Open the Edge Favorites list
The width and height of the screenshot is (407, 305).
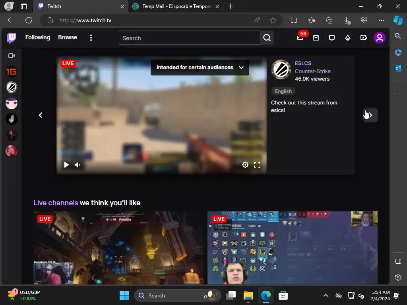coord(312,20)
